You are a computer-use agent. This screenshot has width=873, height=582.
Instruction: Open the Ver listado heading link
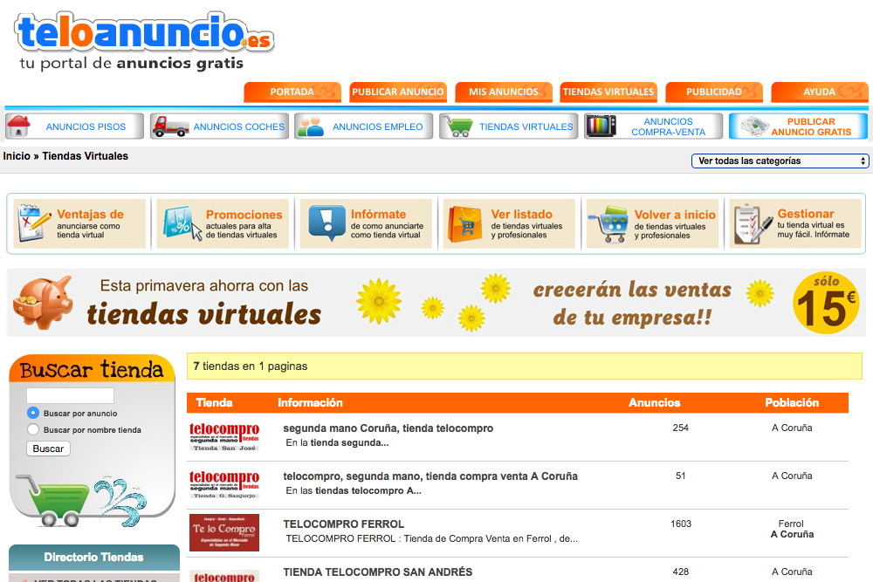point(522,215)
